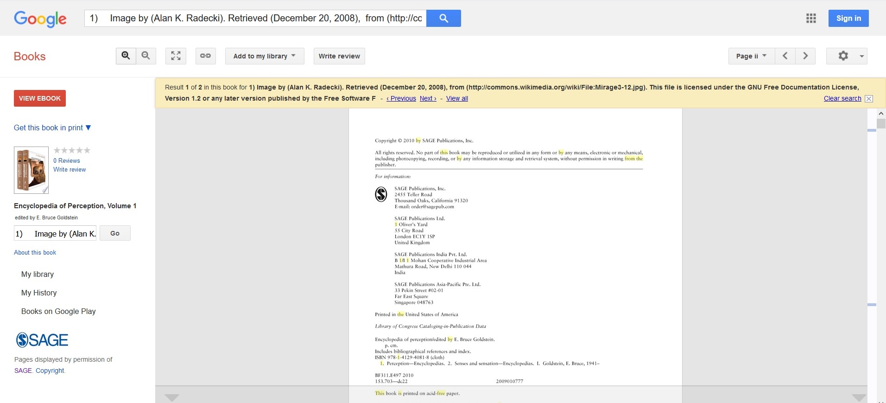Expand Get this book in print
This screenshot has height=403, width=886.
(52, 128)
